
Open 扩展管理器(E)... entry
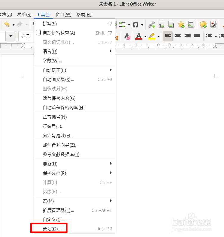click(x=74, y=210)
